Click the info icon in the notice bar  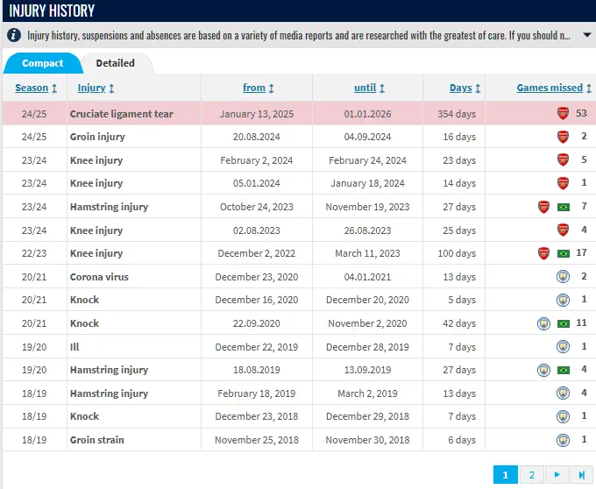click(14, 36)
